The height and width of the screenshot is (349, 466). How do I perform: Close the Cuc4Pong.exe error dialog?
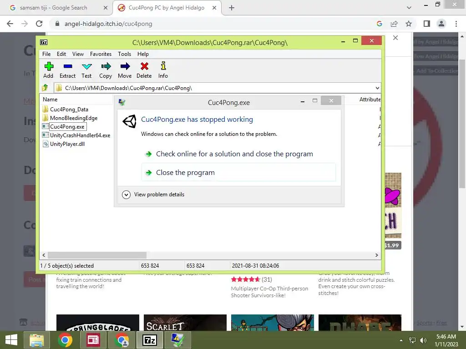coord(331,100)
